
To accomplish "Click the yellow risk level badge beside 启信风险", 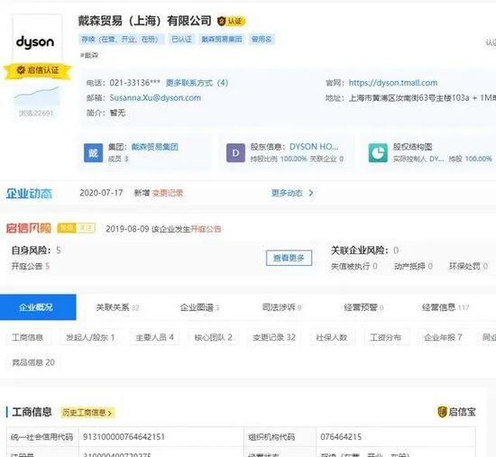I will click(77, 228).
